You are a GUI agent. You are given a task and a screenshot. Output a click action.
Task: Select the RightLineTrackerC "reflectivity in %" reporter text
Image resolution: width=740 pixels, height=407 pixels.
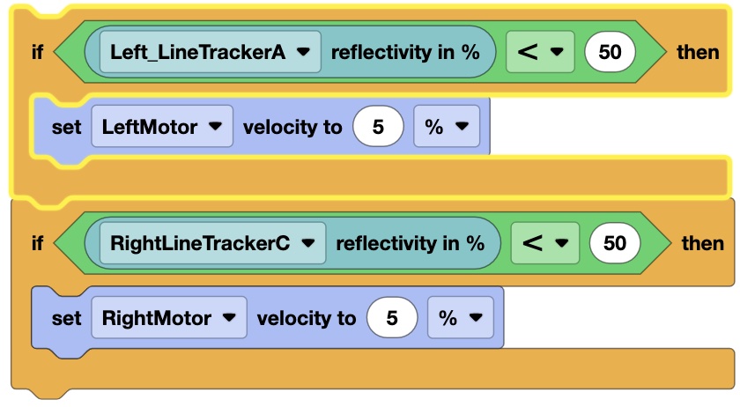pyautogui.click(x=410, y=243)
